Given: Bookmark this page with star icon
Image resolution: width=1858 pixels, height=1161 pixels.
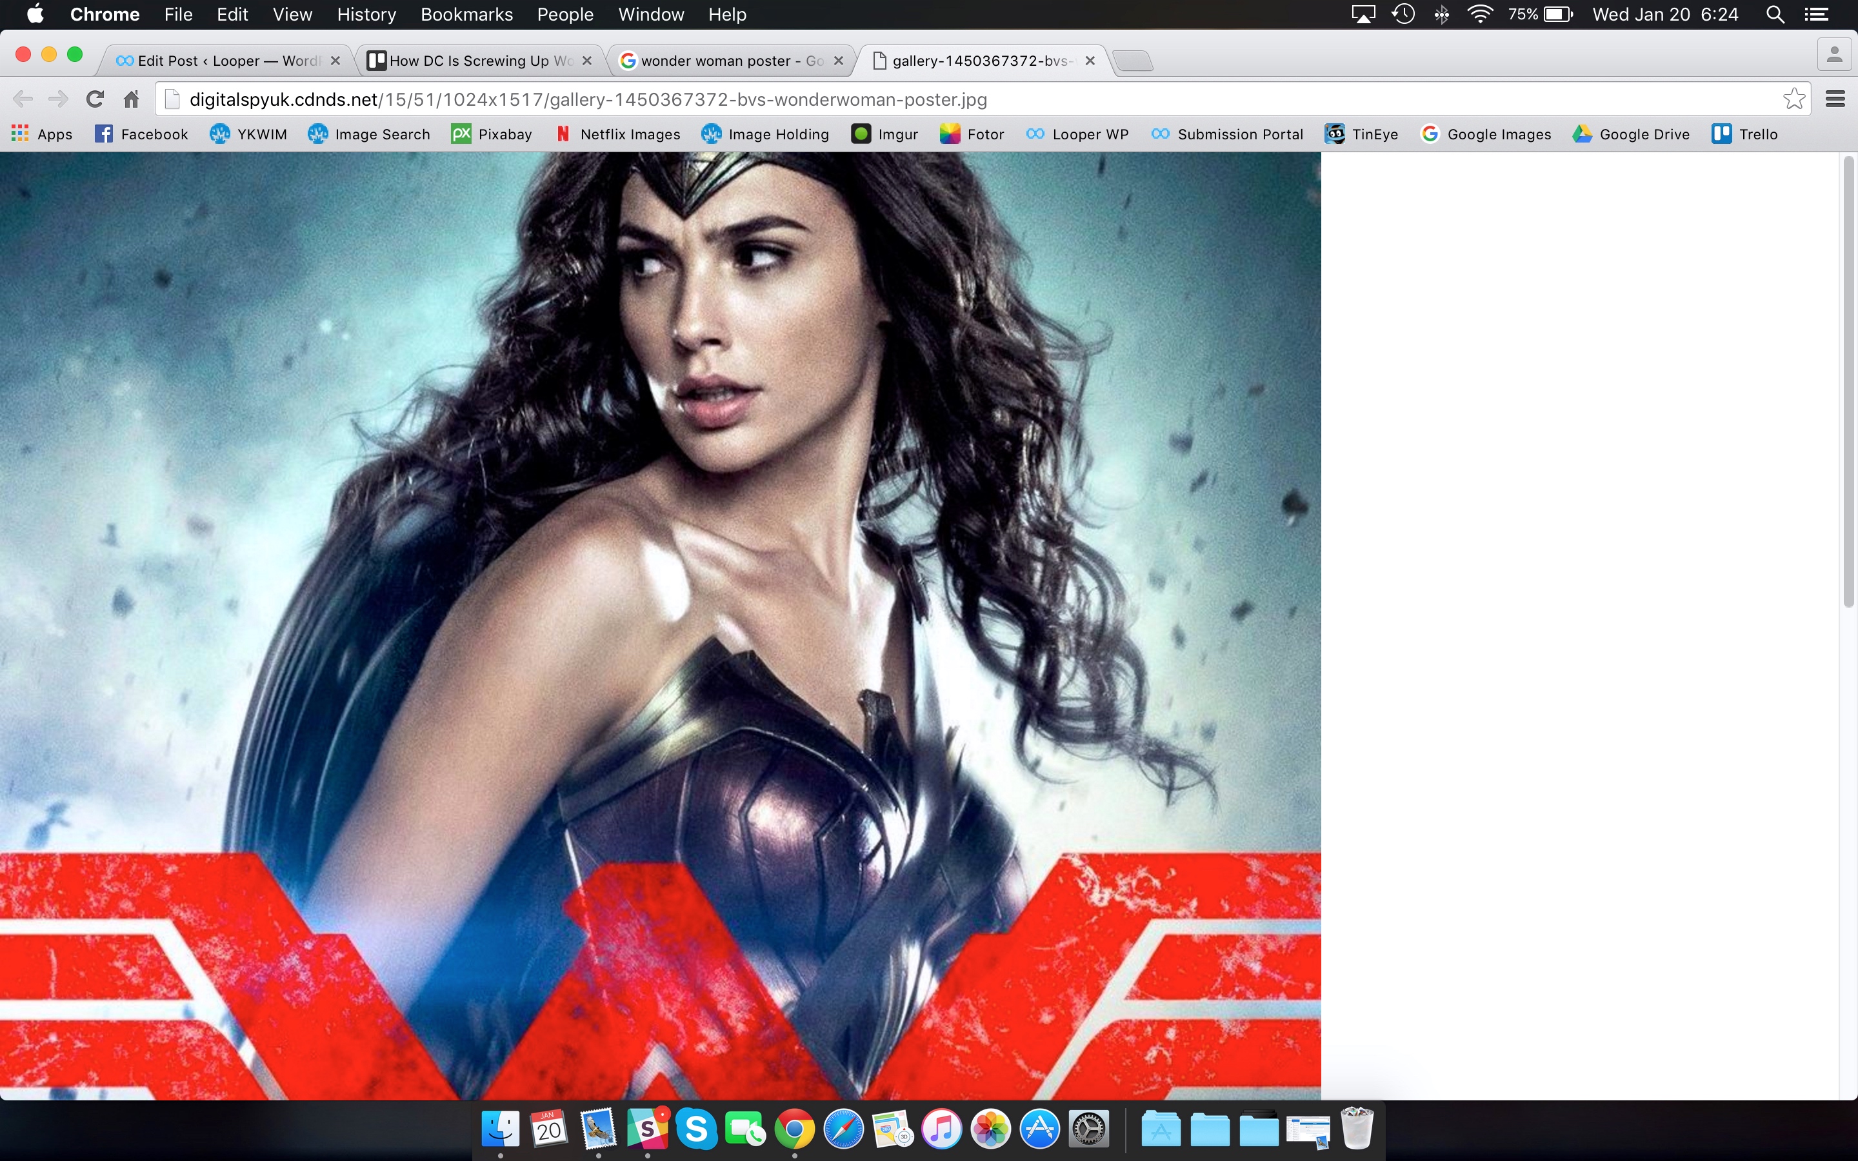Looking at the screenshot, I should point(1793,99).
